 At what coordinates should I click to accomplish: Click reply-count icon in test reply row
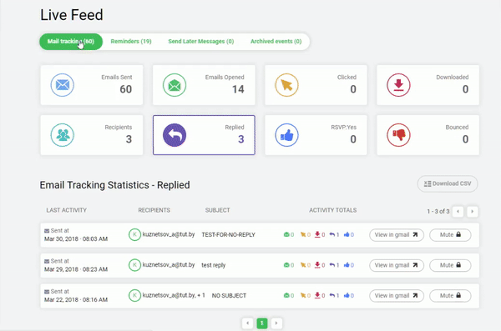coord(332,265)
